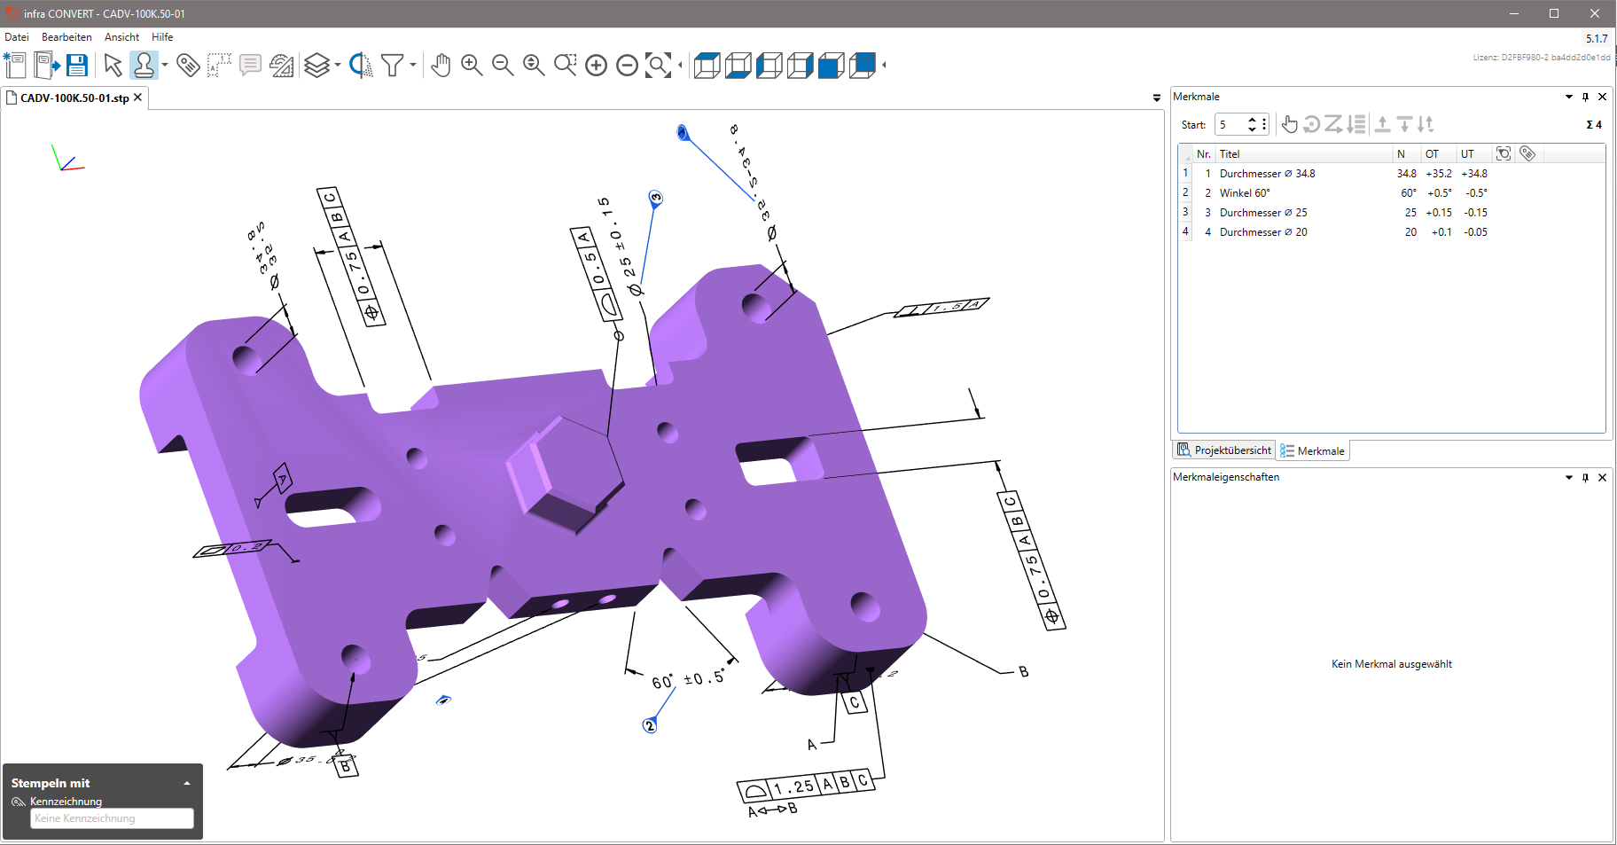Click the sort list descending icon in Merkmale

point(1356,124)
